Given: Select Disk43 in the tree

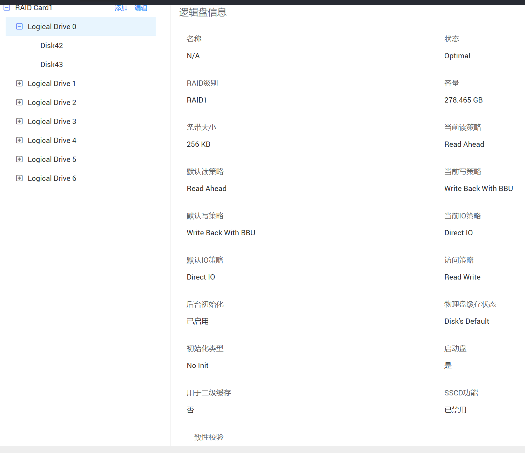Looking at the screenshot, I should [x=52, y=65].
